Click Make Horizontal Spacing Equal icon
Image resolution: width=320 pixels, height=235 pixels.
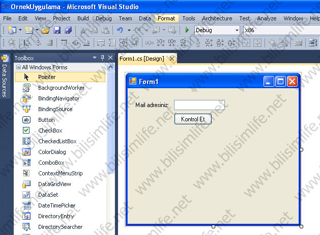point(150,43)
